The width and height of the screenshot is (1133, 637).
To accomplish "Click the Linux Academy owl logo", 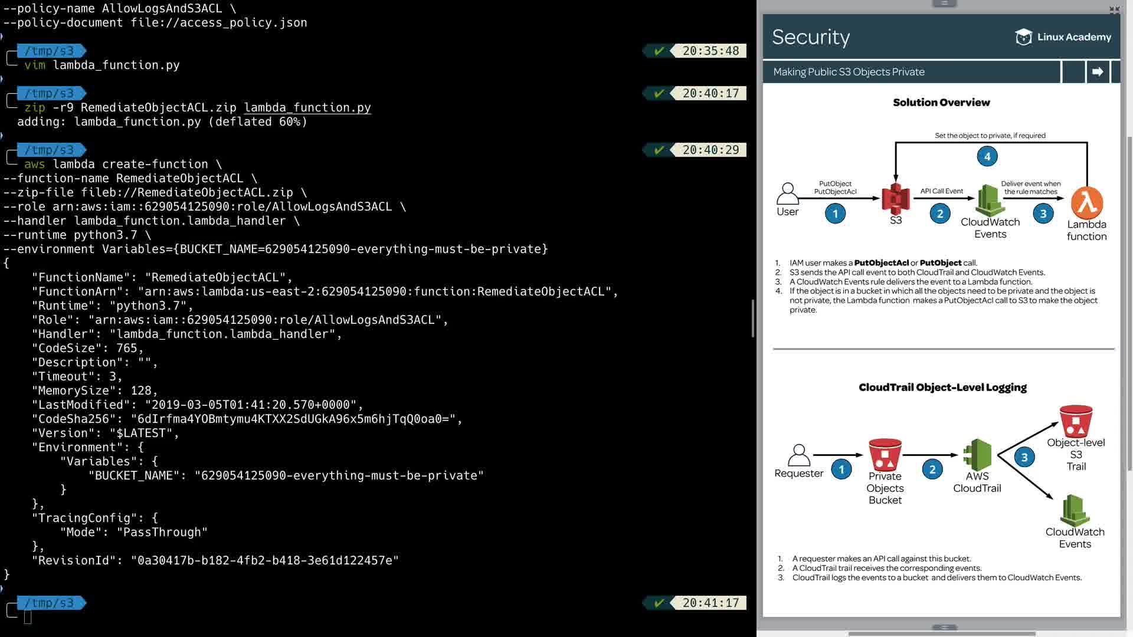I will (1023, 37).
